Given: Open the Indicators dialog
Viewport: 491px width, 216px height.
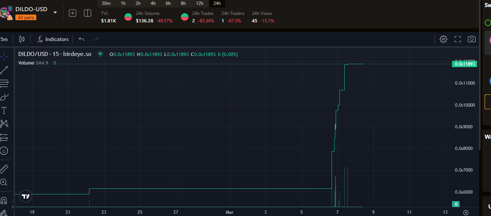Looking at the screenshot, I should (x=53, y=39).
